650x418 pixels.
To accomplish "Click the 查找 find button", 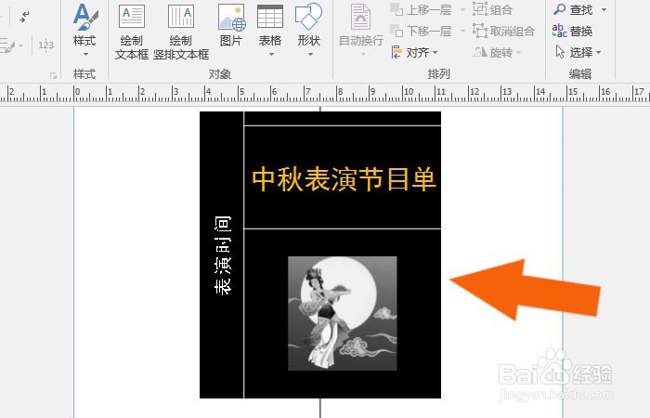I will [x=574, y=9].
